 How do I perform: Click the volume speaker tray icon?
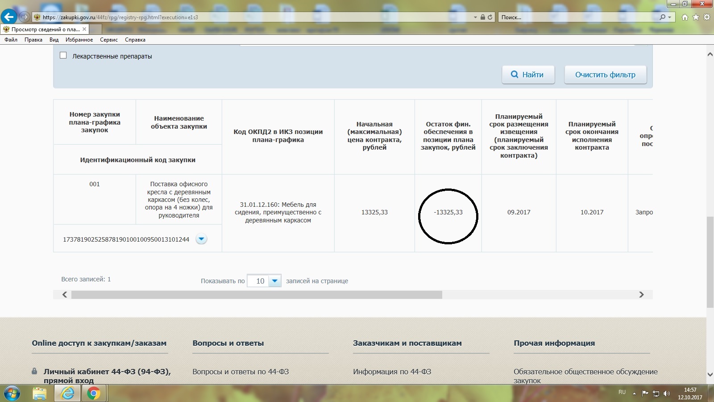[667, 394]
